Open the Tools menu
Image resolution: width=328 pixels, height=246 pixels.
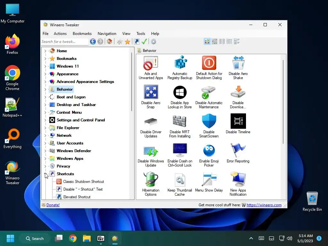tap(141, 33)
